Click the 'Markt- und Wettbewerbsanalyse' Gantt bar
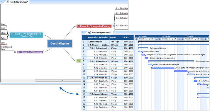210x111 pixels. (x=150, y=65)
